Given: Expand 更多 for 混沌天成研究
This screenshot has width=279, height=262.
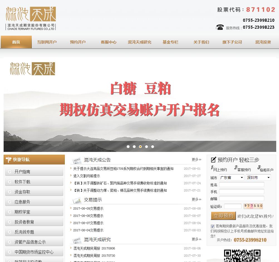Looking at the screenshot, I should coord(196,239).
